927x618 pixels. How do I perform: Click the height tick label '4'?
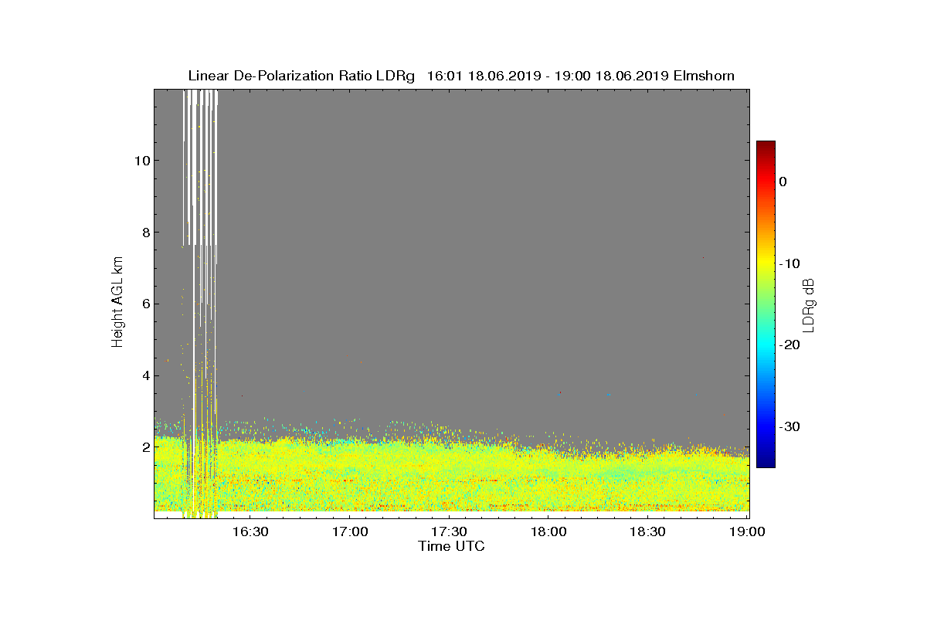point(144,376)
